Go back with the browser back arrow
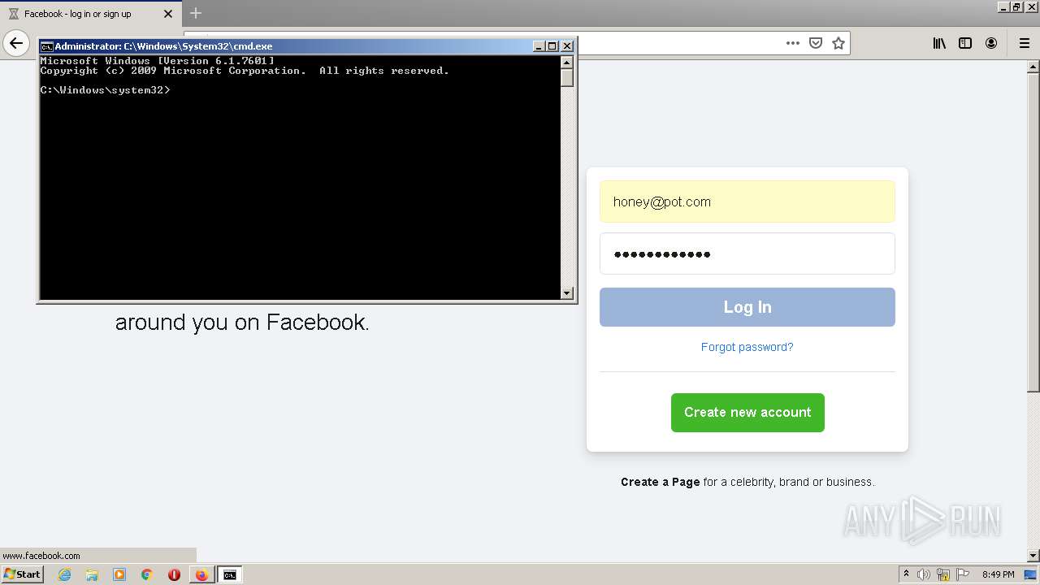This screenshot has width=1040, height=585. click(x=16, y=43)
